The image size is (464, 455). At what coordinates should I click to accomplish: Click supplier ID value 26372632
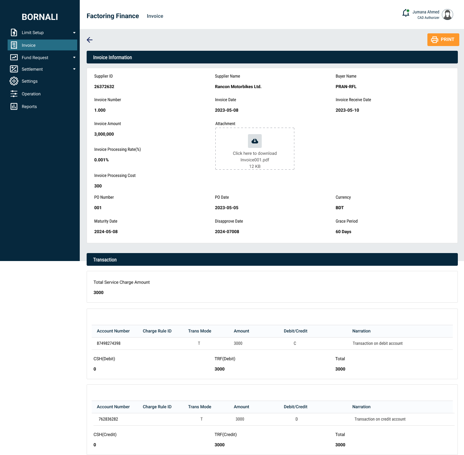[x=104, y=87]
